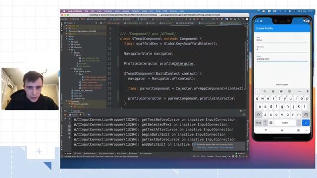Tap the a key on phone keyboard
Image resolution: width=317 pixels, height=178 pixels.
[260, 107]
